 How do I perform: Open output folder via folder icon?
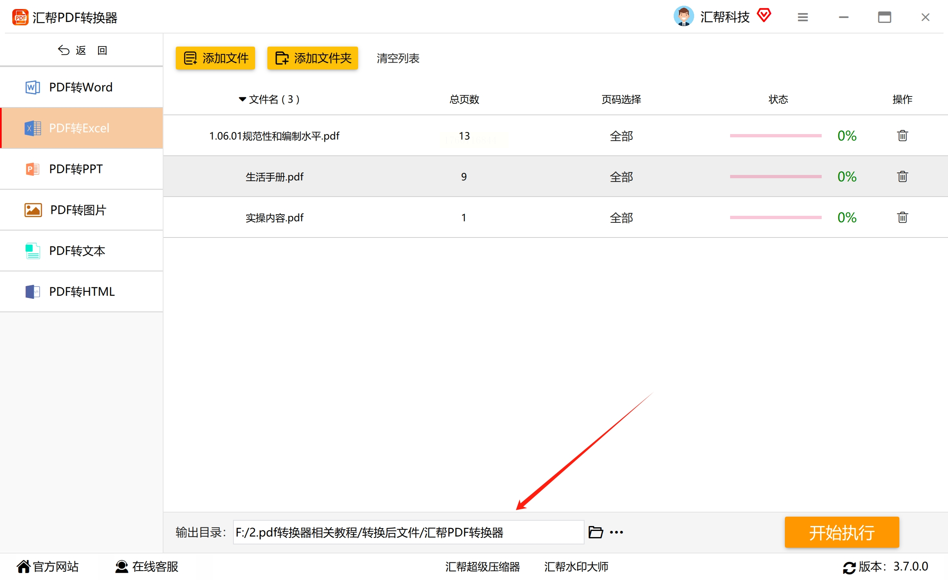[596, 532]
